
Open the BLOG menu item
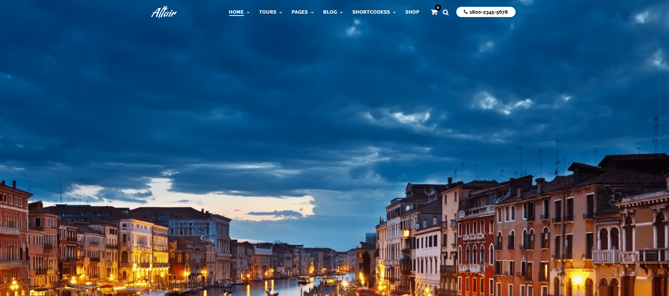coord(330,12)
